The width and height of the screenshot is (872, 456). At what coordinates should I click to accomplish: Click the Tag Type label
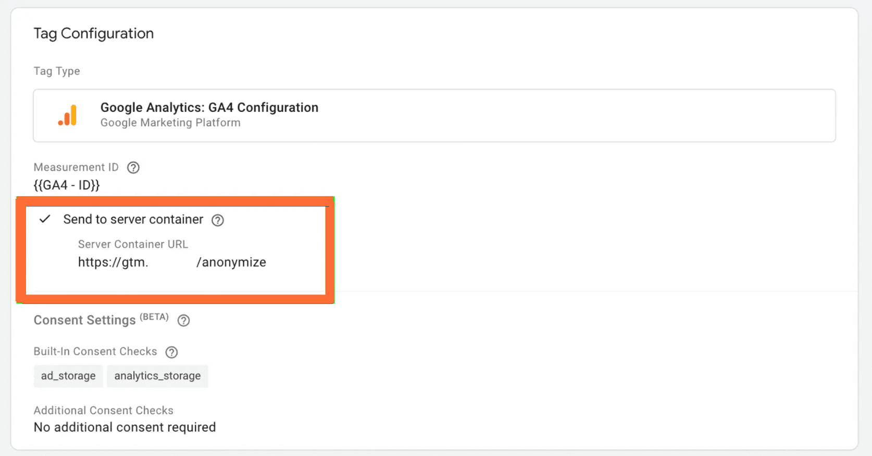coord(57,71)
